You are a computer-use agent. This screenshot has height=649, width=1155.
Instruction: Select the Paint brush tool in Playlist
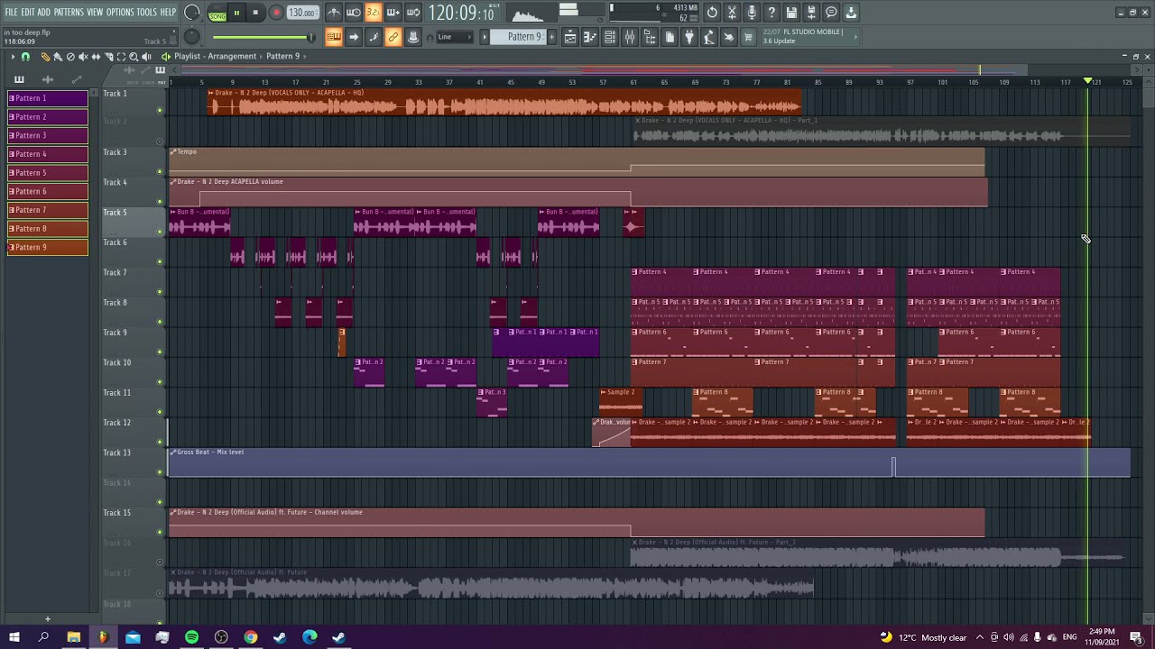pyautogui.click(x=58, y=57)
